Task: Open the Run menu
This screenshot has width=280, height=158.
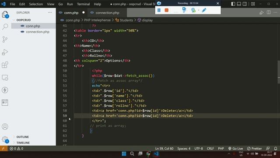Action: (70, 4)
